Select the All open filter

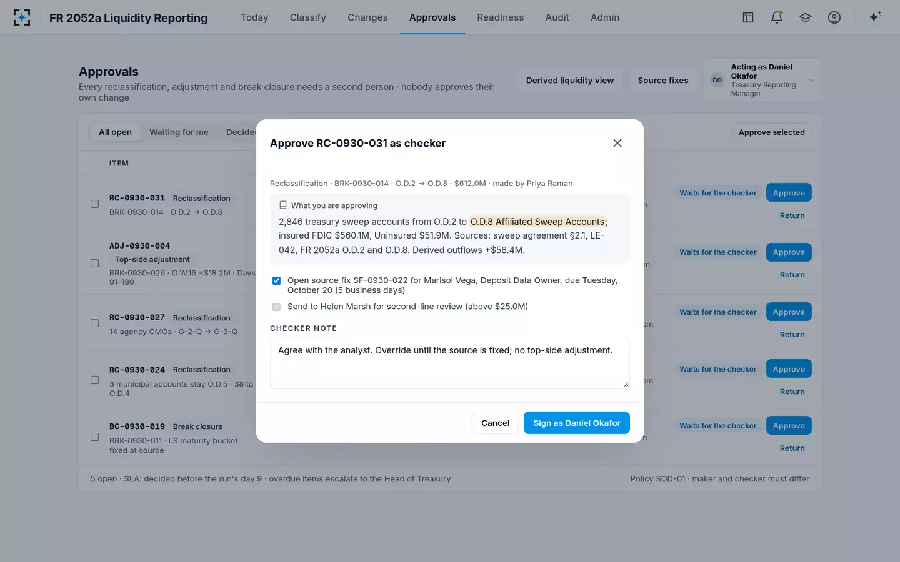[115, 132]
